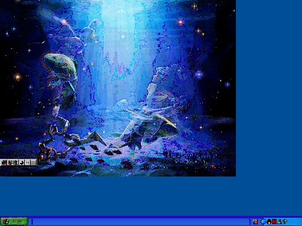The width and height of the screenshot is (302, 226).
Task: Click the blue circle tray icon
Action: click(x=263, y=222)
